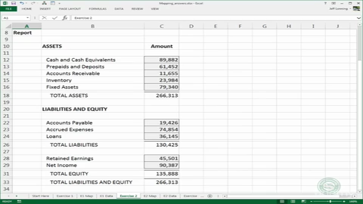363x204 pixels.
Task: Select column A header
Action: click(27, 26)
